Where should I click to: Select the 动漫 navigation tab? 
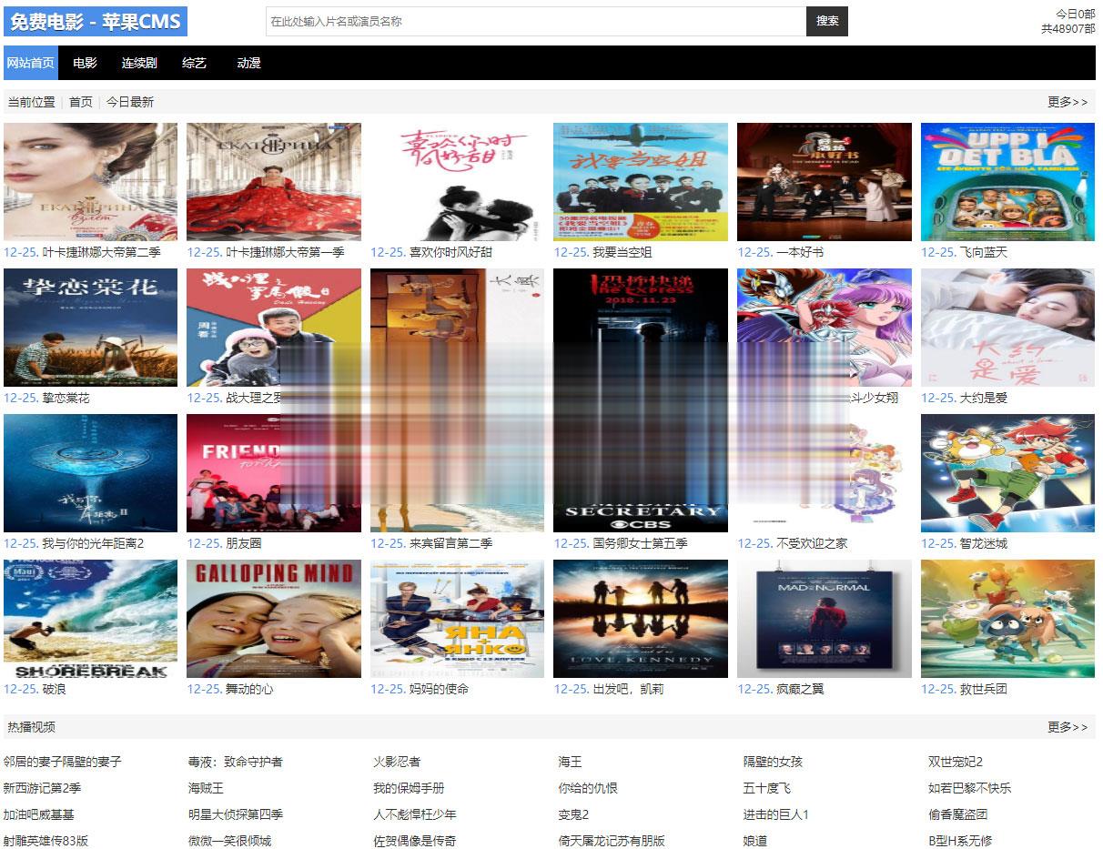(248, 63)
